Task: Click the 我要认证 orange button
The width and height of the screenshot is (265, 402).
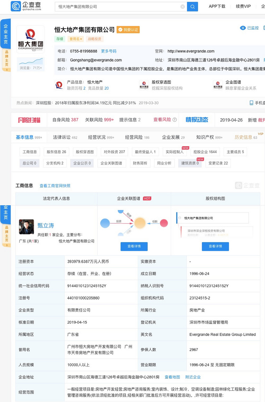Action: tap(128, 30)
